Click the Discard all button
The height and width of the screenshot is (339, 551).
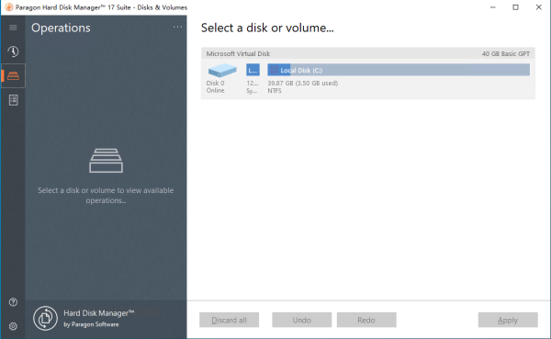[229, 320]
